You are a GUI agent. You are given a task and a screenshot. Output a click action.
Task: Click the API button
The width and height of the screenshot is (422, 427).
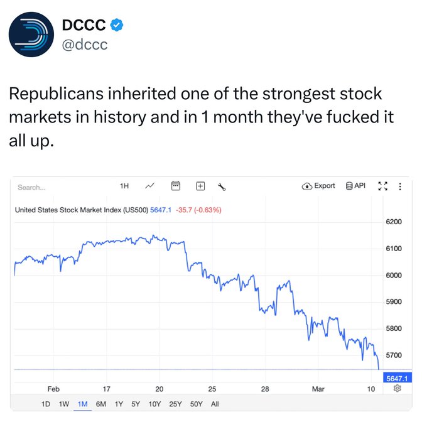coord(355,186)
